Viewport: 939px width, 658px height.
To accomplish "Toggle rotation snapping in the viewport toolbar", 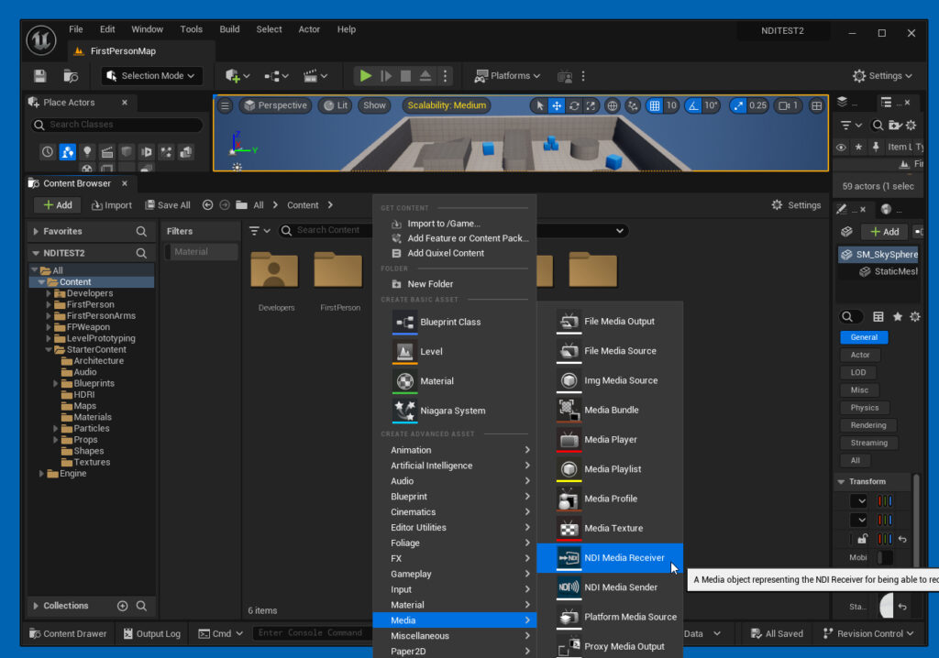I will coord(693,104).
